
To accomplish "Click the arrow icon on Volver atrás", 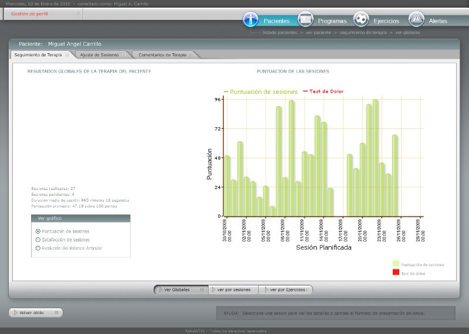I will tap(16, 312).
